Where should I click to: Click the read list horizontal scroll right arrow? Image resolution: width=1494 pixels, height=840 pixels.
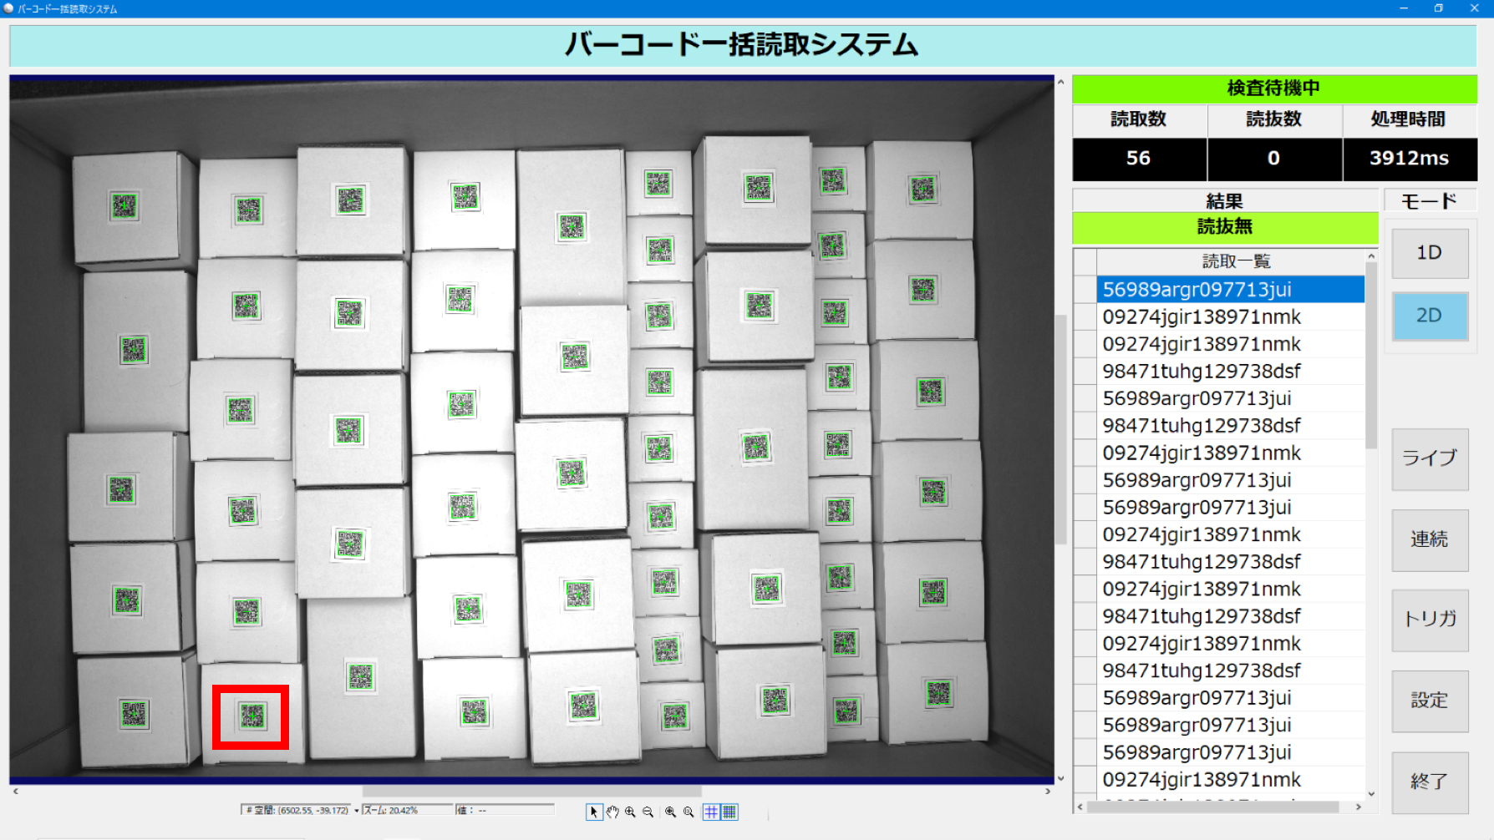point(1359,807)
